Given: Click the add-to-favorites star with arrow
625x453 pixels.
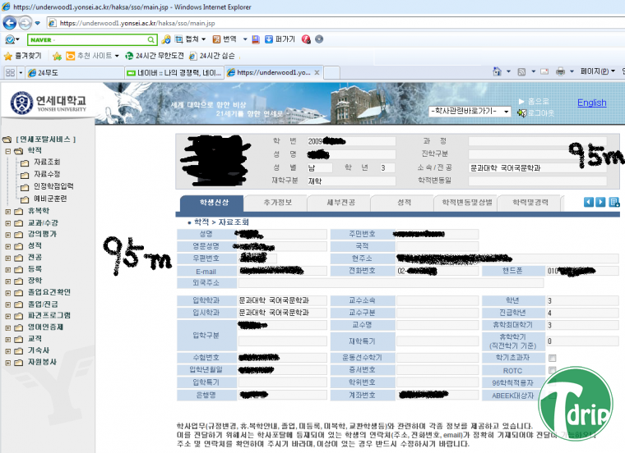Looking at the screenshot, I should [57, 56].
